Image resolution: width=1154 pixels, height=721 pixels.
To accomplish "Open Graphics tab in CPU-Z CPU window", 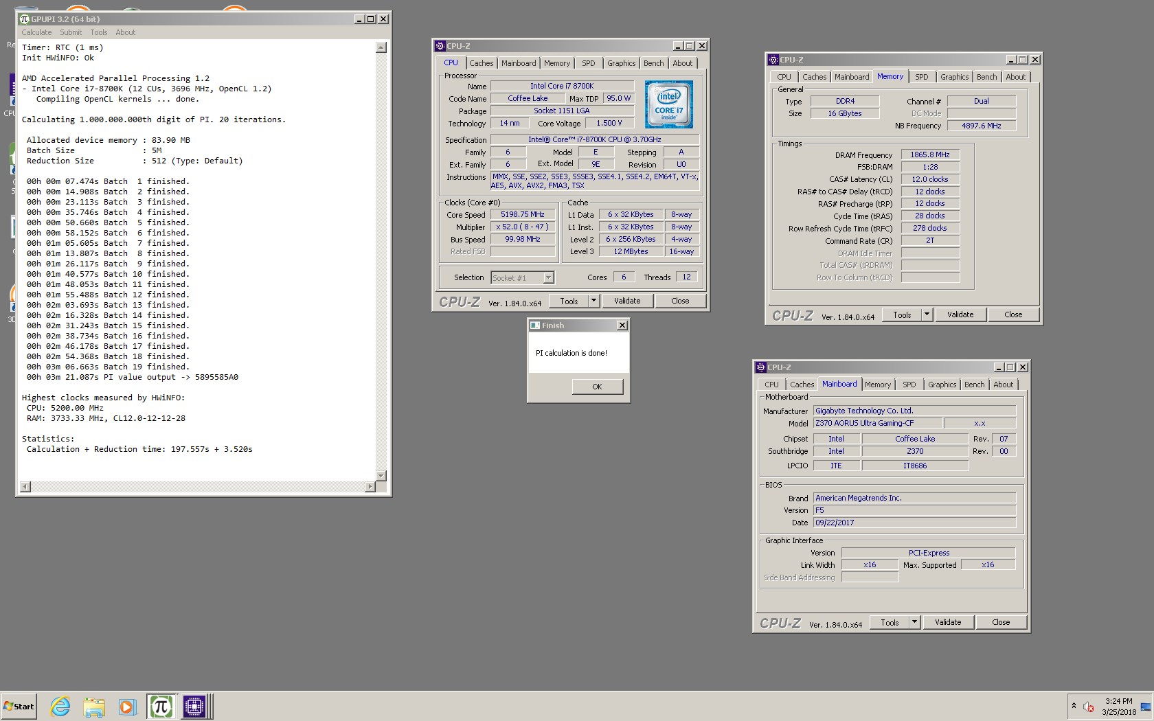I will (622, 63).
